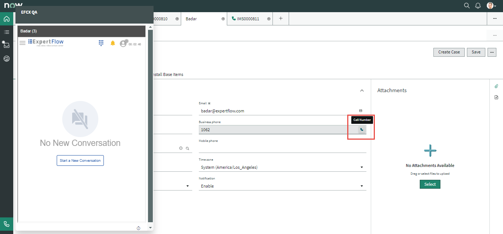Open the Inbox icon in sidebar
The height and width of the screenshot is (234, 503).
[x=7, y=45]
